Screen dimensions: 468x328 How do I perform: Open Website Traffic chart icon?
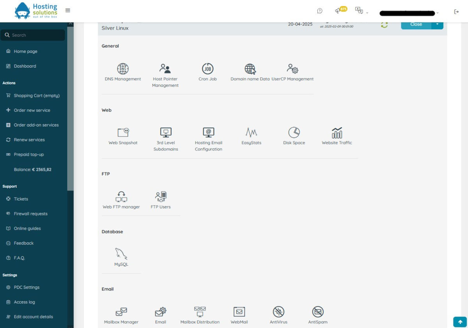337,133
